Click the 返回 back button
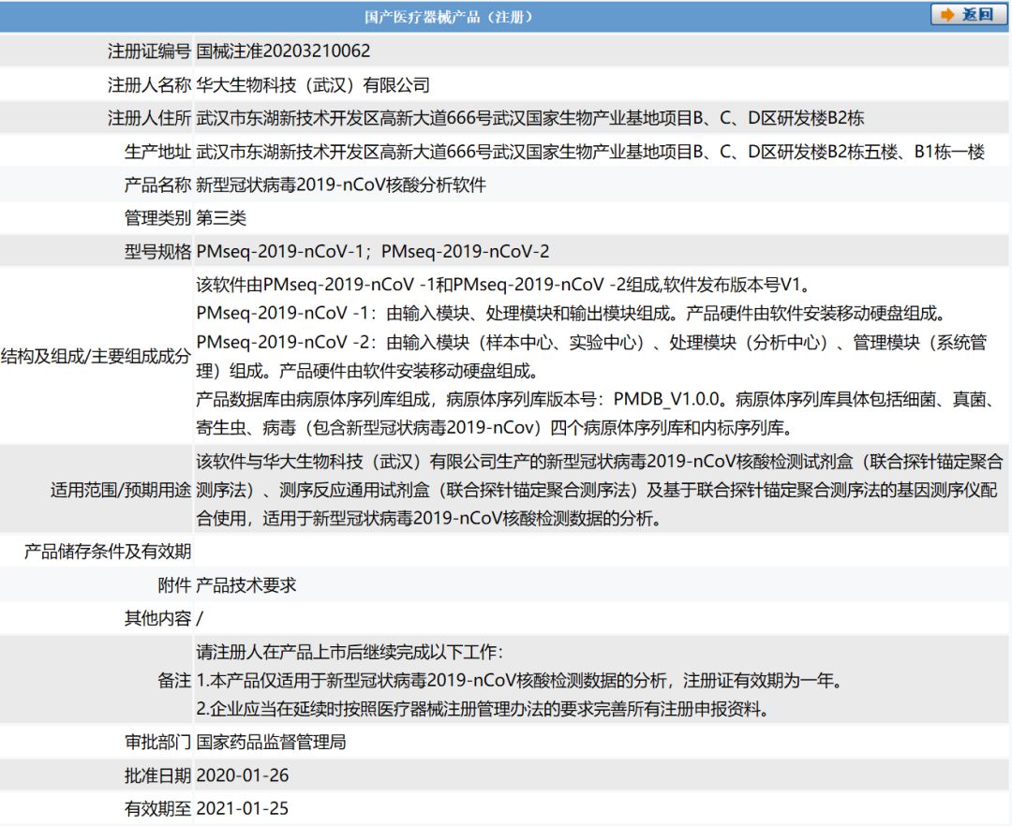The width and height of the screenshot is (1012, 826). [x=968, y=15]
